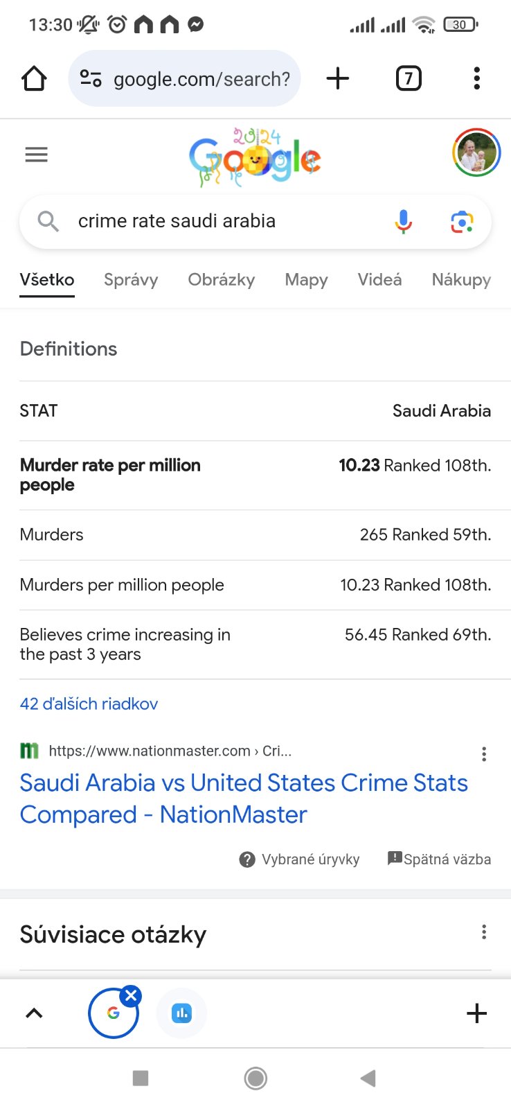Screen dimensions: 511x1109
Task: Start voice search with microphone icon
Action: (403, 221)
